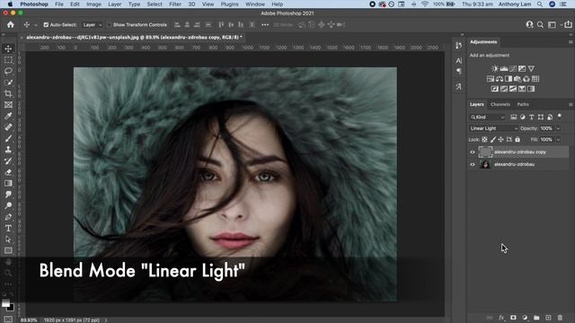Viewport: 575px width, 323px height.
Task: Click the background color swatch
Action: click(11, 308)
